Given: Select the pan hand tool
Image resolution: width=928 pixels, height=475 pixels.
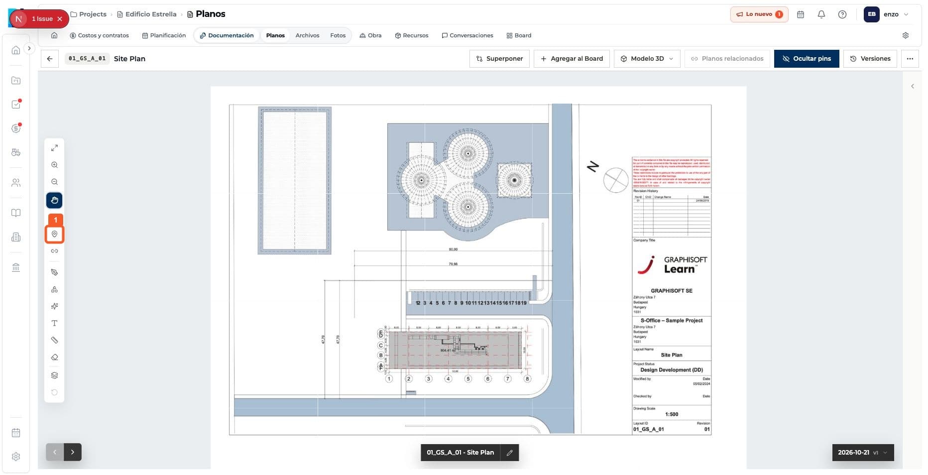Looking at the screenshot, I should [x=54, y=200].
